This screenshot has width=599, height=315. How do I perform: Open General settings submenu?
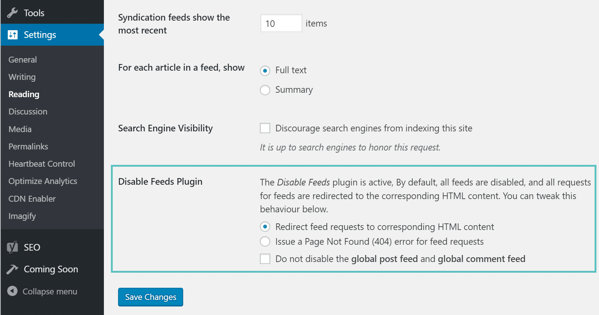click(x=22, y=60)
